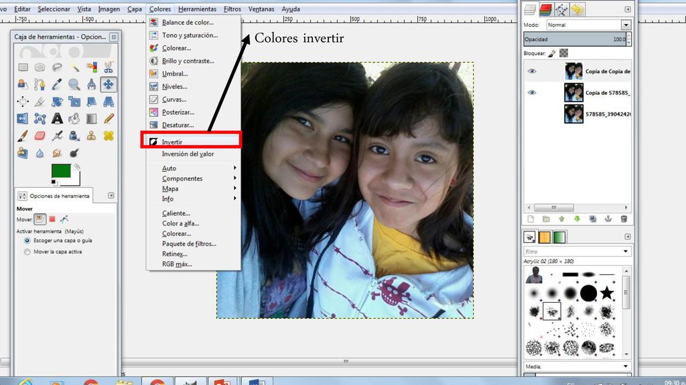Open Balance de color dialog

[194, 22]
